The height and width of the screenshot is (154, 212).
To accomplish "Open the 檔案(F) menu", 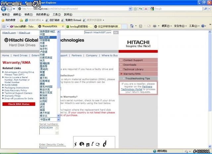I will coord(6,14).
